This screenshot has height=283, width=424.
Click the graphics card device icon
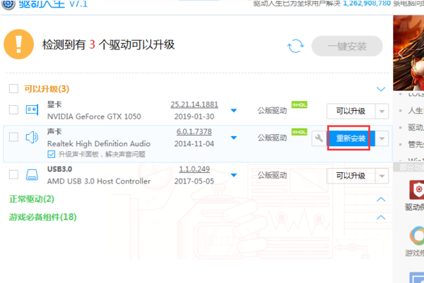point(32,110)
